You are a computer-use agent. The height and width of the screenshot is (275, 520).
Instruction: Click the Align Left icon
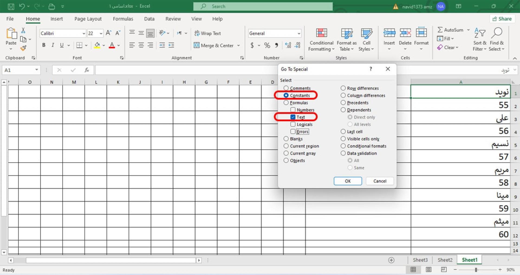(x=132, y=45)
